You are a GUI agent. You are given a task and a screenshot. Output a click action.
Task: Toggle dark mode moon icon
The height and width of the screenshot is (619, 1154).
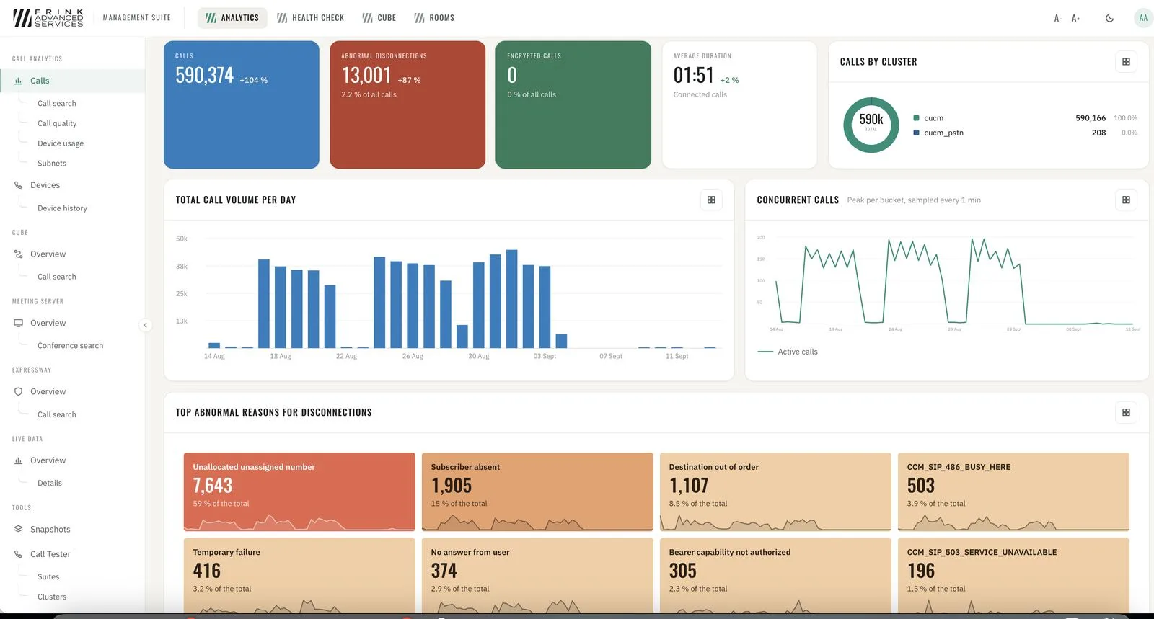[x=1109, y=18]
